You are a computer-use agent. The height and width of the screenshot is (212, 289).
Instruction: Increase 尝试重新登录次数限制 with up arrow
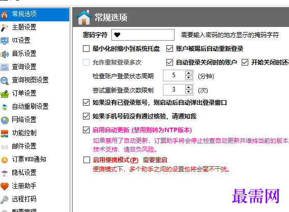pyautogui.click(x=189, y=87)
